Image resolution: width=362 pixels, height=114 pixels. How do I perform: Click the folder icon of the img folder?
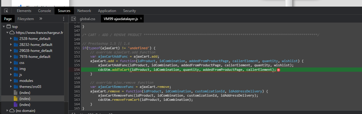(x=16, y=69)
